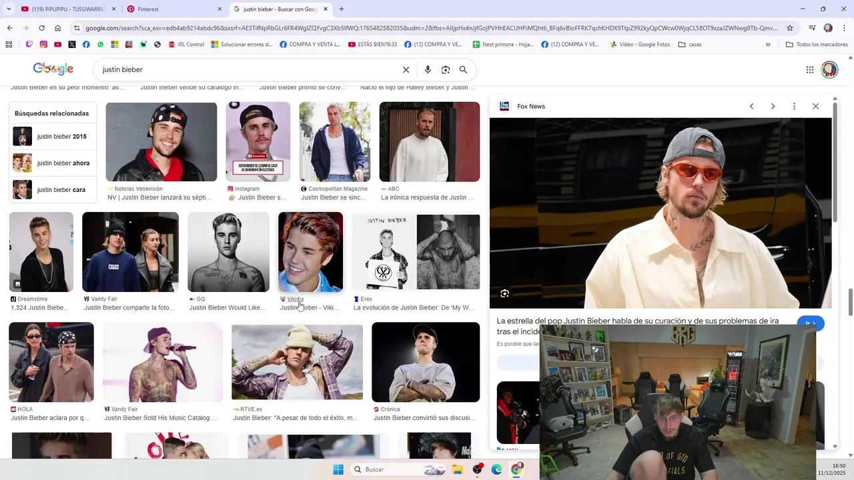Open the browser home page icon
This screenshot has width=854, height=480.
point(58,28)
